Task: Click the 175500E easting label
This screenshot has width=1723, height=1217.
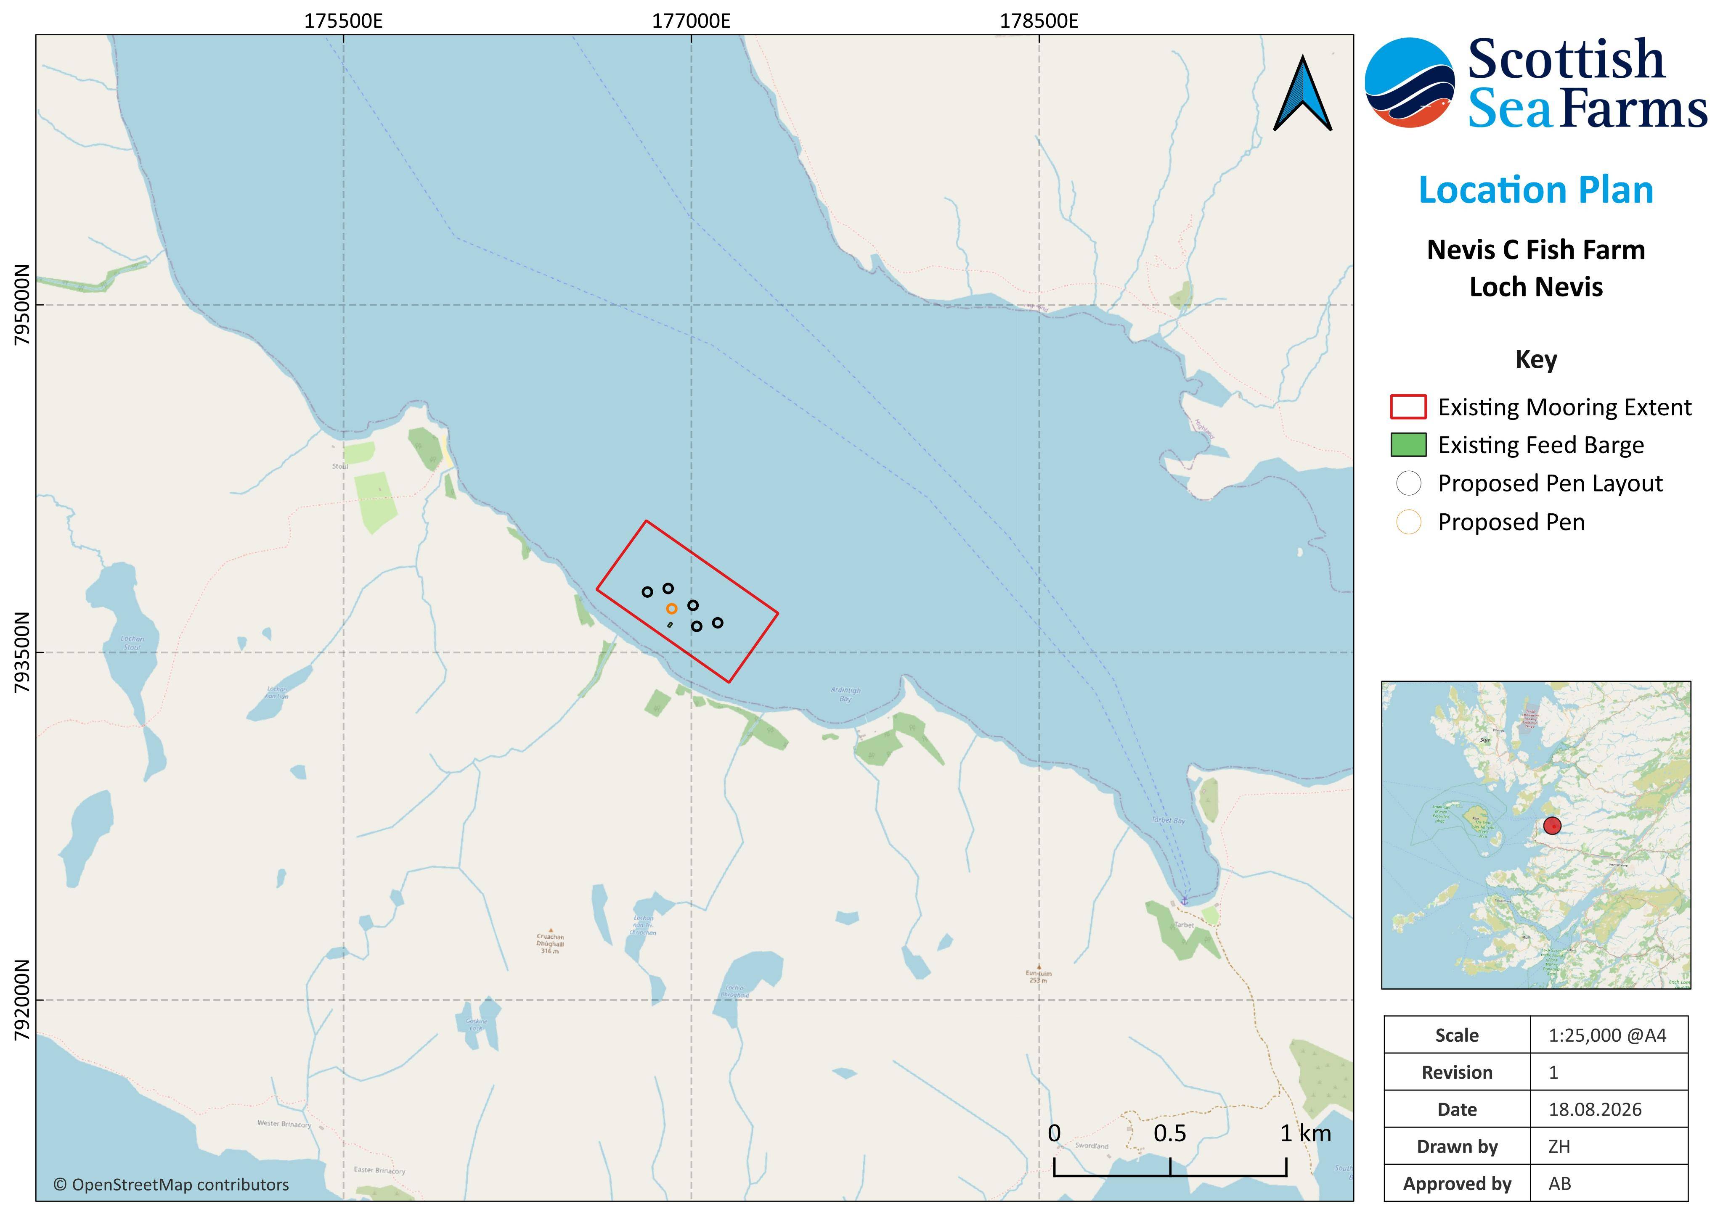Action: [343, 21]
